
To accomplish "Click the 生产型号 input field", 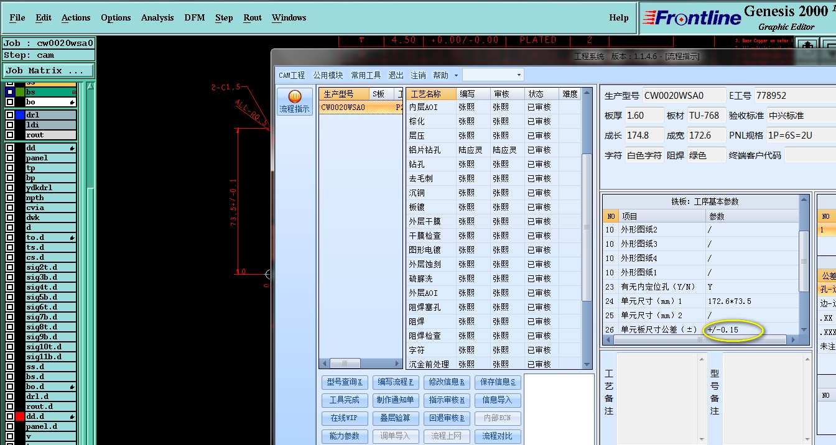I will (x=684, y=96).
